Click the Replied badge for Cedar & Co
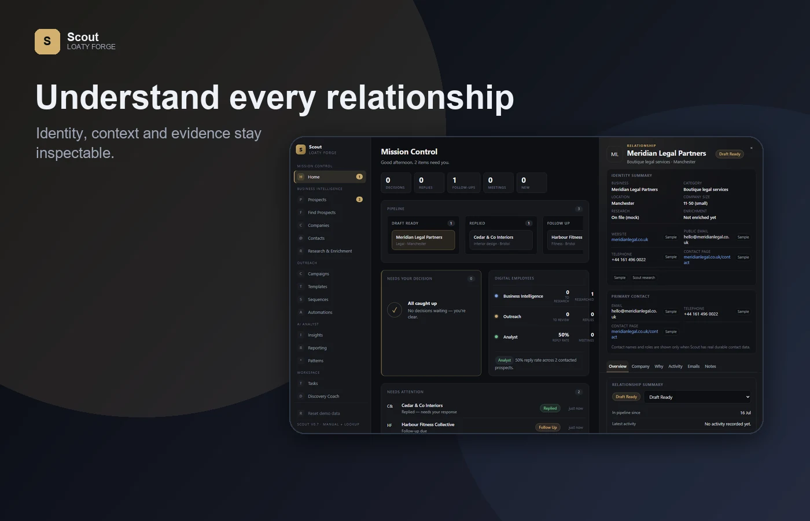Image resolution: width=810 pixels, height=521 pixels. 550,409
